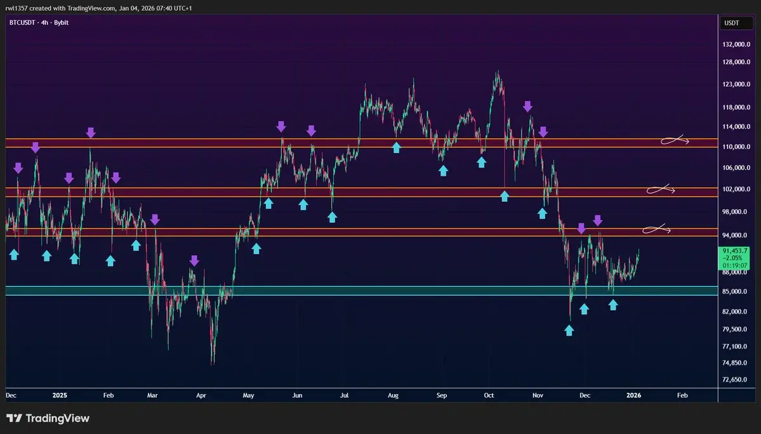Click the Oct label on time axis
Image resolution: width=761 pixels, height=434 pixels.
tap(489, 396)
